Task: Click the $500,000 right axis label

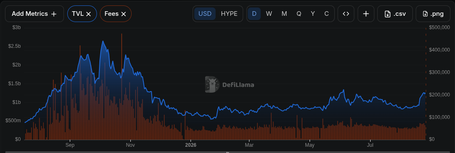Action: [439, 27]
